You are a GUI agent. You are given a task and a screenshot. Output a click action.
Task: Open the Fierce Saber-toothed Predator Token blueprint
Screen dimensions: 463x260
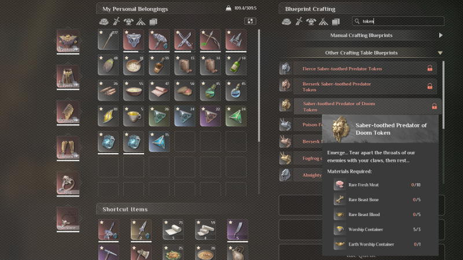coord(358,68)
